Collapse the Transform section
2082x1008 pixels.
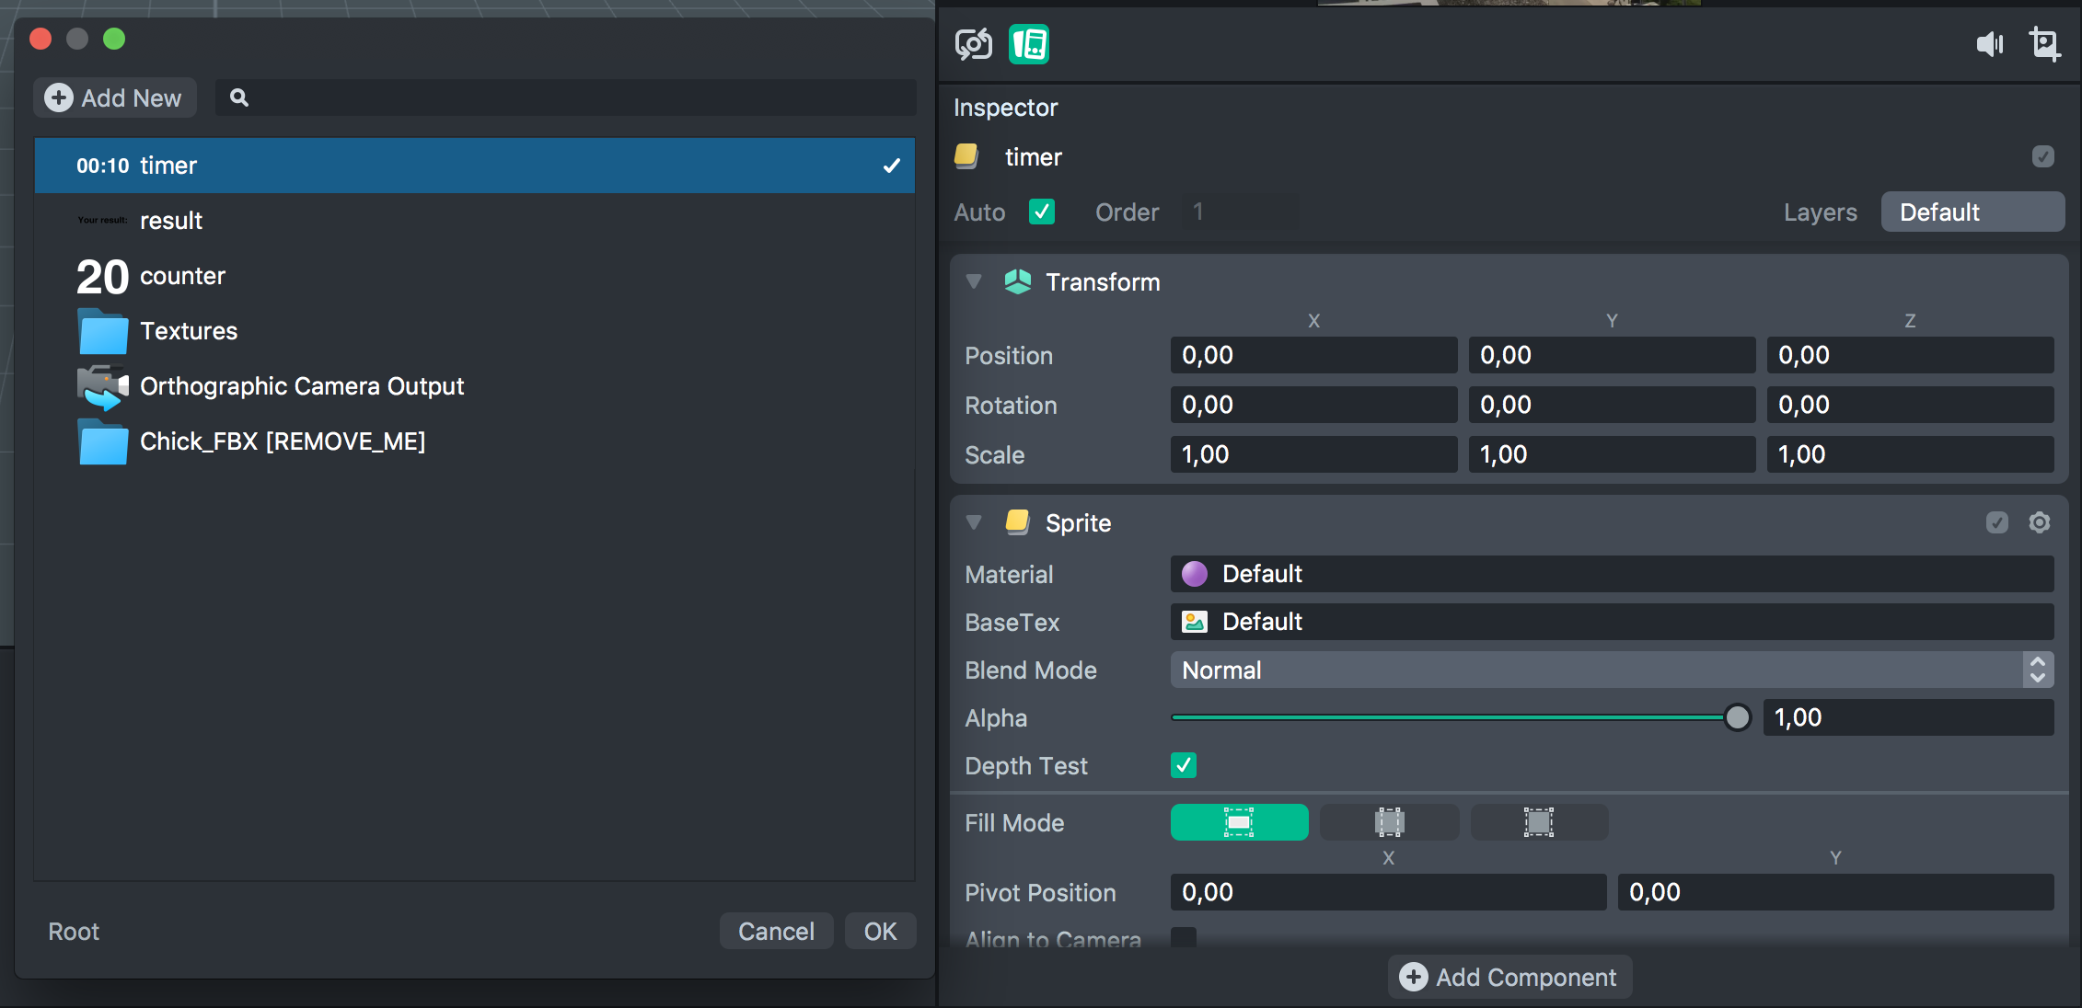[974, 281]
